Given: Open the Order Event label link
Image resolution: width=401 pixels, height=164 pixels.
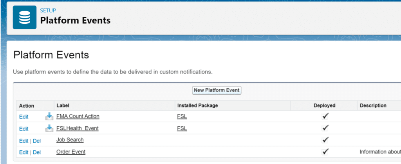Looking at the screenshot, I should point(71,152).
